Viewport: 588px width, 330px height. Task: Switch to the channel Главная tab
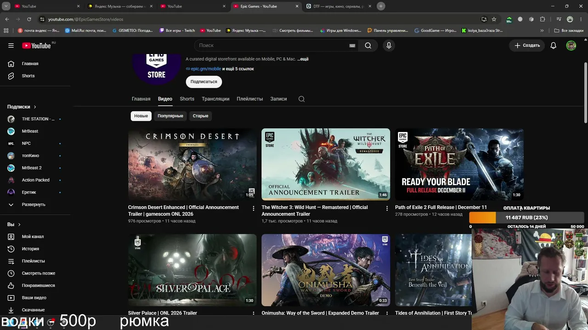click(141, 99)
